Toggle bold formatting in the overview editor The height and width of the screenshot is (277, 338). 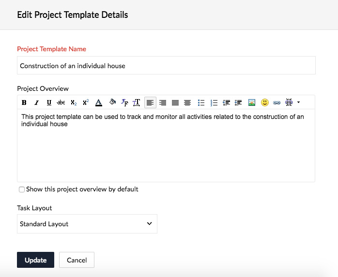pos(24,102)
